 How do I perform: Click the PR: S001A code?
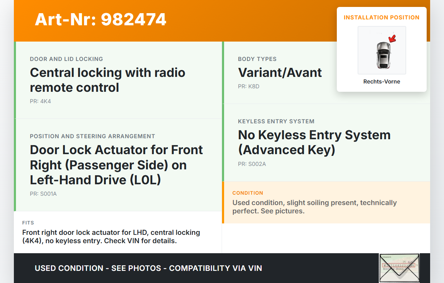[x=43, y=194]
